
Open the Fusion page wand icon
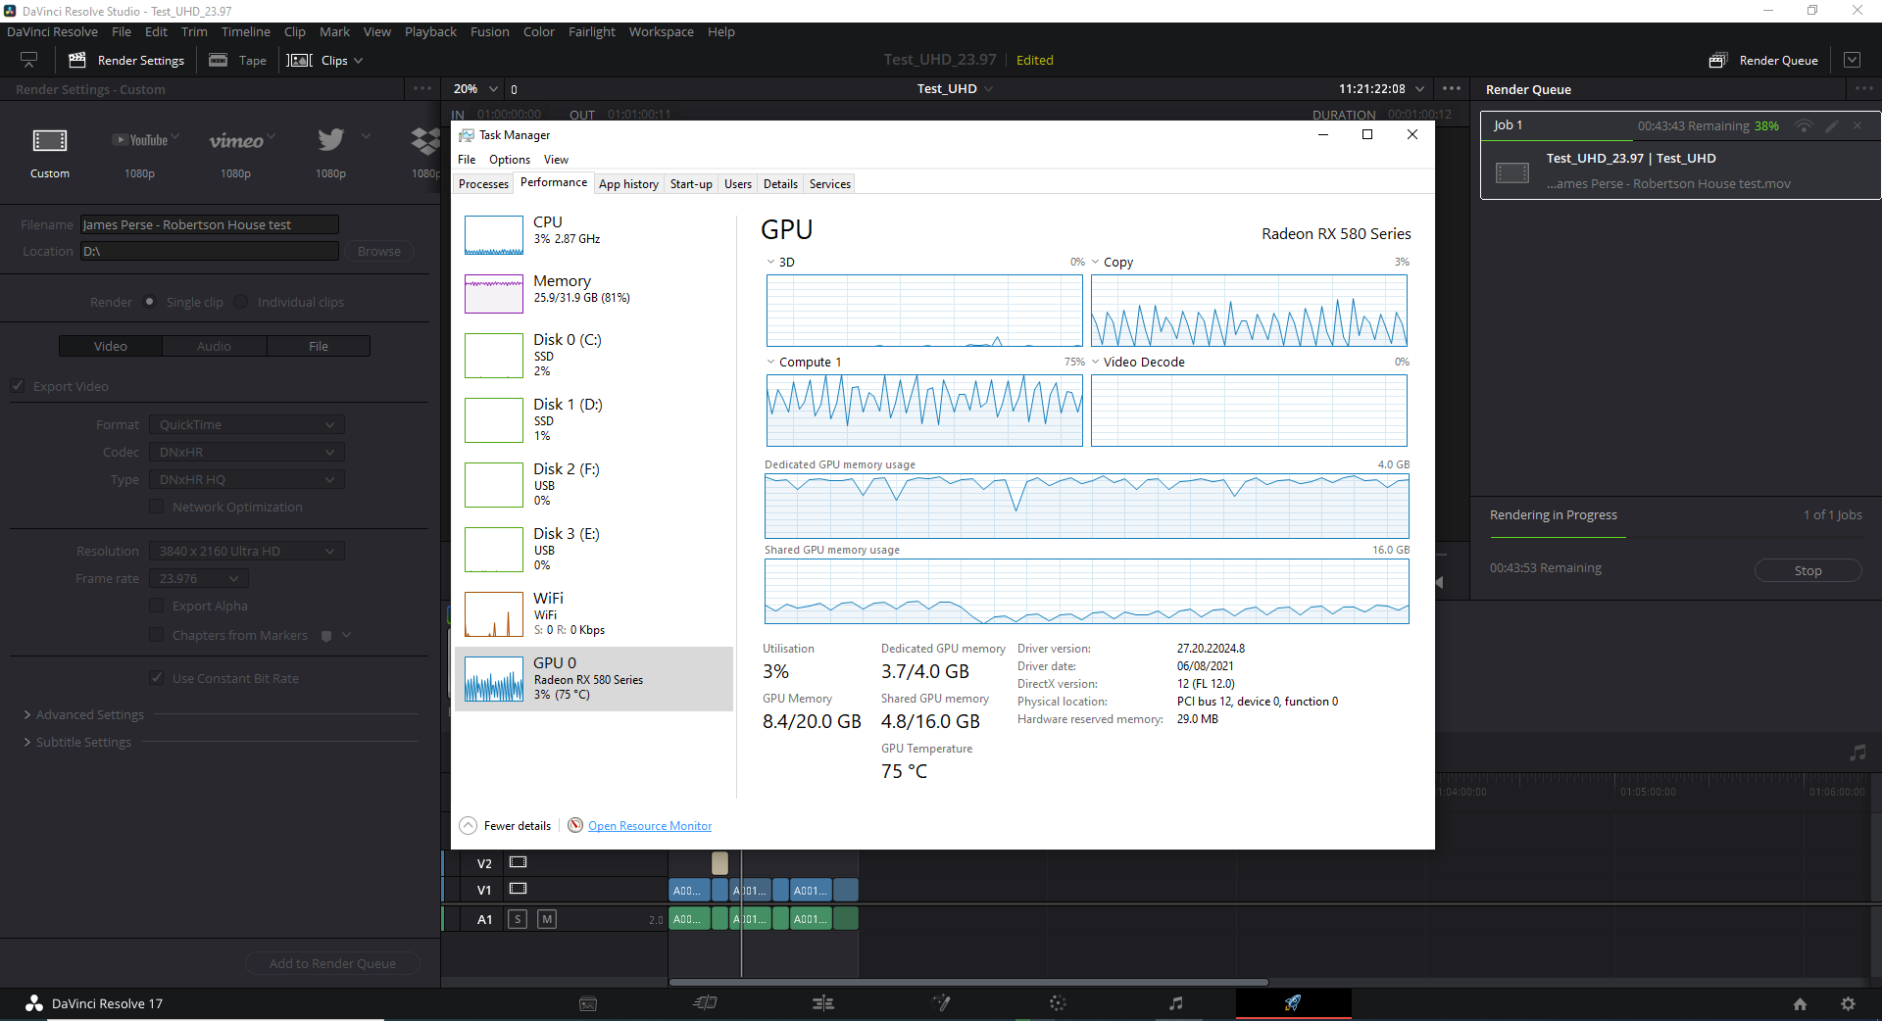pyautogui.click(x=941, y=1003)
